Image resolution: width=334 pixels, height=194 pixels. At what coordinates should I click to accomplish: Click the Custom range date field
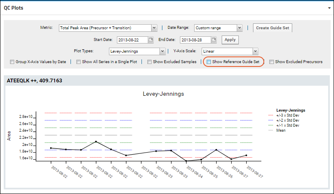[x=215, y=28]
